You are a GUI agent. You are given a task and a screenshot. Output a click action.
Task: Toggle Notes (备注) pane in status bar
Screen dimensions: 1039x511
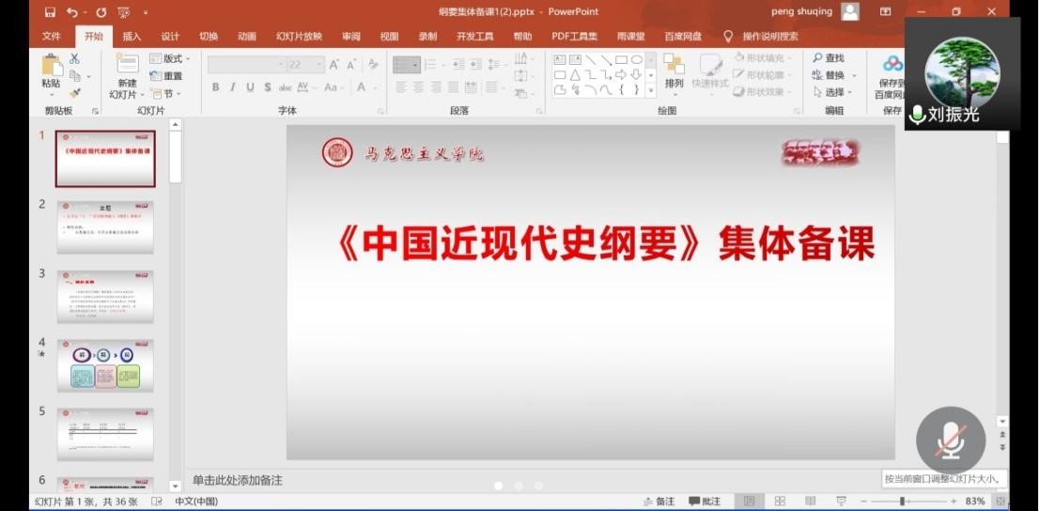point(659,502)
